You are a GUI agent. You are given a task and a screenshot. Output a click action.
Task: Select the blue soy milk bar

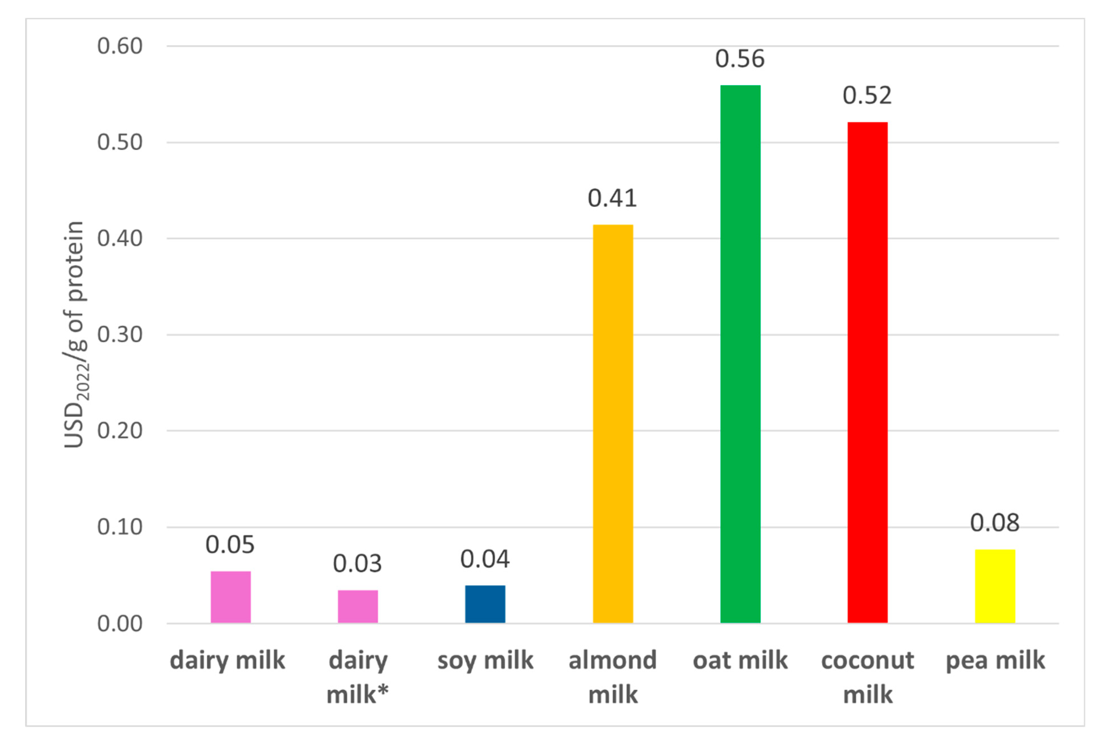click(485, 604)
